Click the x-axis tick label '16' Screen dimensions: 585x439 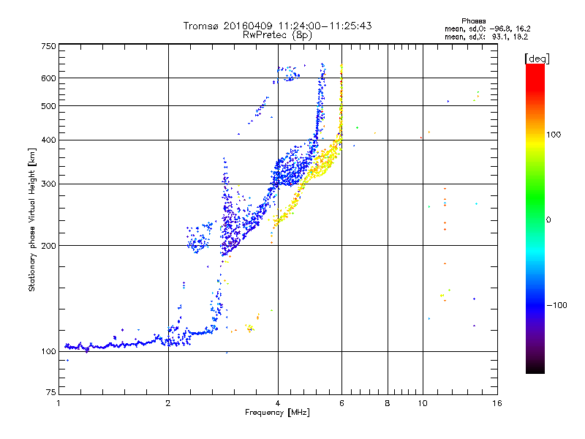(x=497, y=403)
